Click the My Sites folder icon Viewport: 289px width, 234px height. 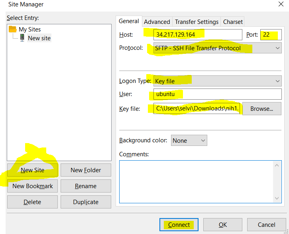click(x=12, y=29)
